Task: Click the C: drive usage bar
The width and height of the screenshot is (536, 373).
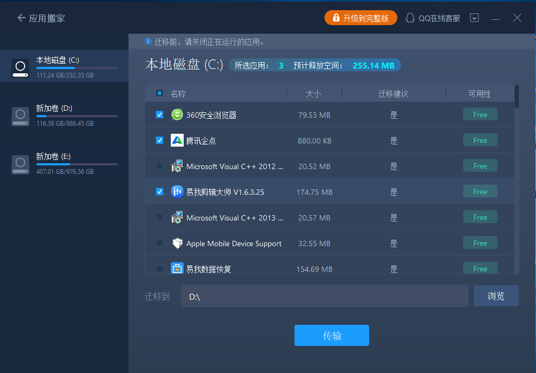Action: [x=77, y=68]
